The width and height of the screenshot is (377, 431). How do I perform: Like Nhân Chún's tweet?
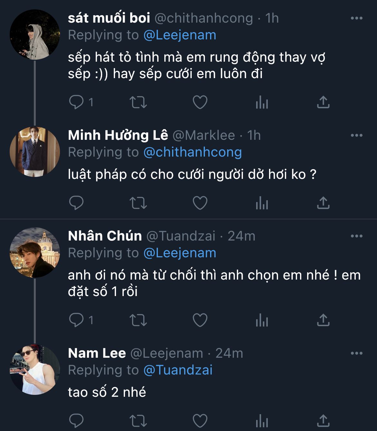point(200,320)
